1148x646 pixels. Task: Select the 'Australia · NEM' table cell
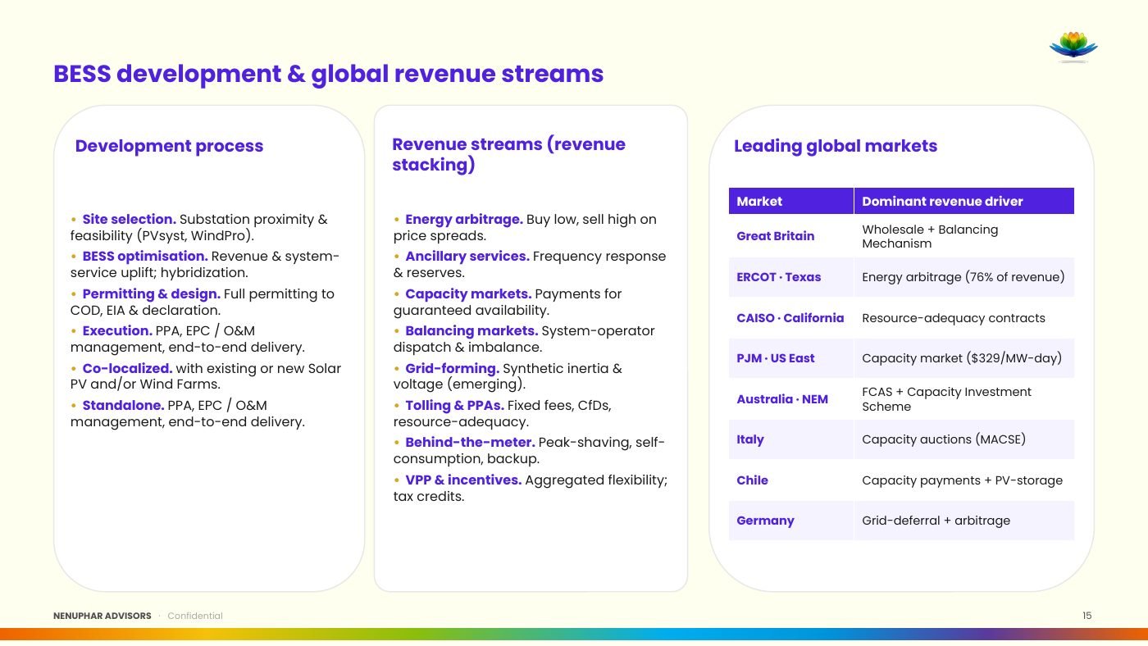(790, 399)
